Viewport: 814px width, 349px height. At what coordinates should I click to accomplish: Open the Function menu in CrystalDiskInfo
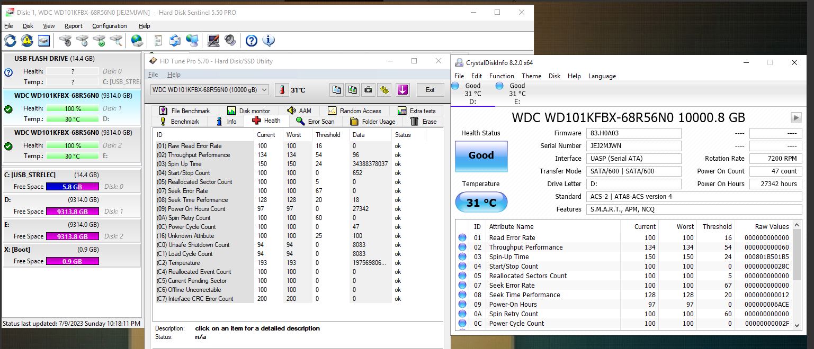pyautogui.click(x=501, y=76)
